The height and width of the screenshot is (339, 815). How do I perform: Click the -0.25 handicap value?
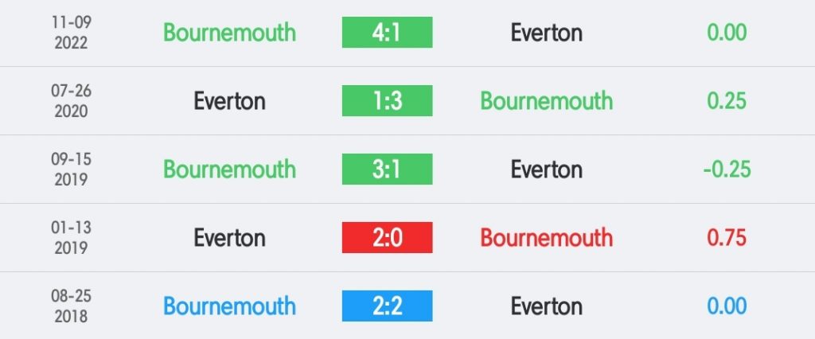tap(727, 169)
